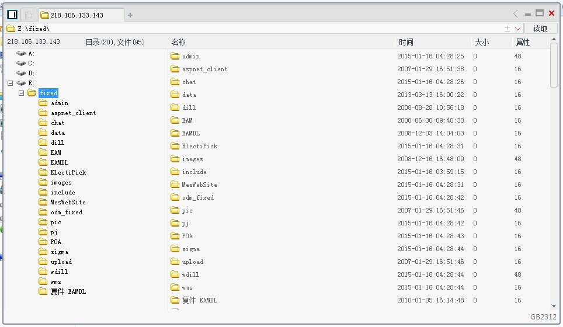Image resolution: width=563 pixels, height=327 pixels.
Task: Click chat folder icon in file list
Action: (x=175, y=82)
